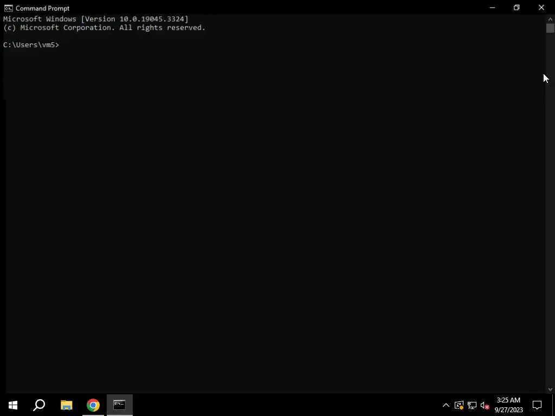
Task: Open the network status tray icon
Action: (x=472, y=405)
